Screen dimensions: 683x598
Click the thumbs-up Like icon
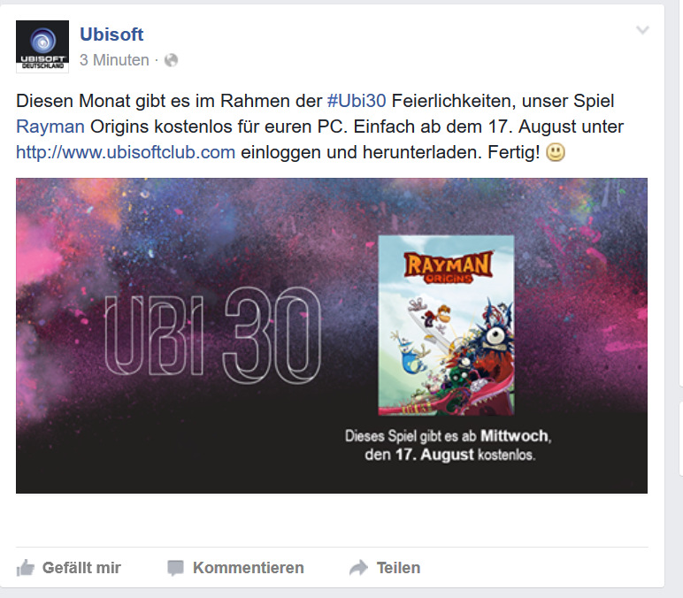(26, 568)
